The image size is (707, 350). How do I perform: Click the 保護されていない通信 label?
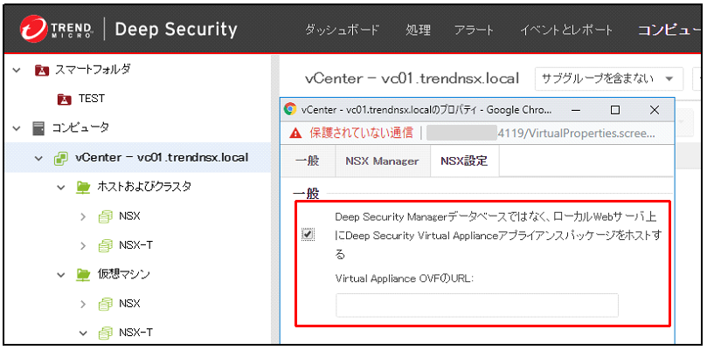(361, 133)
